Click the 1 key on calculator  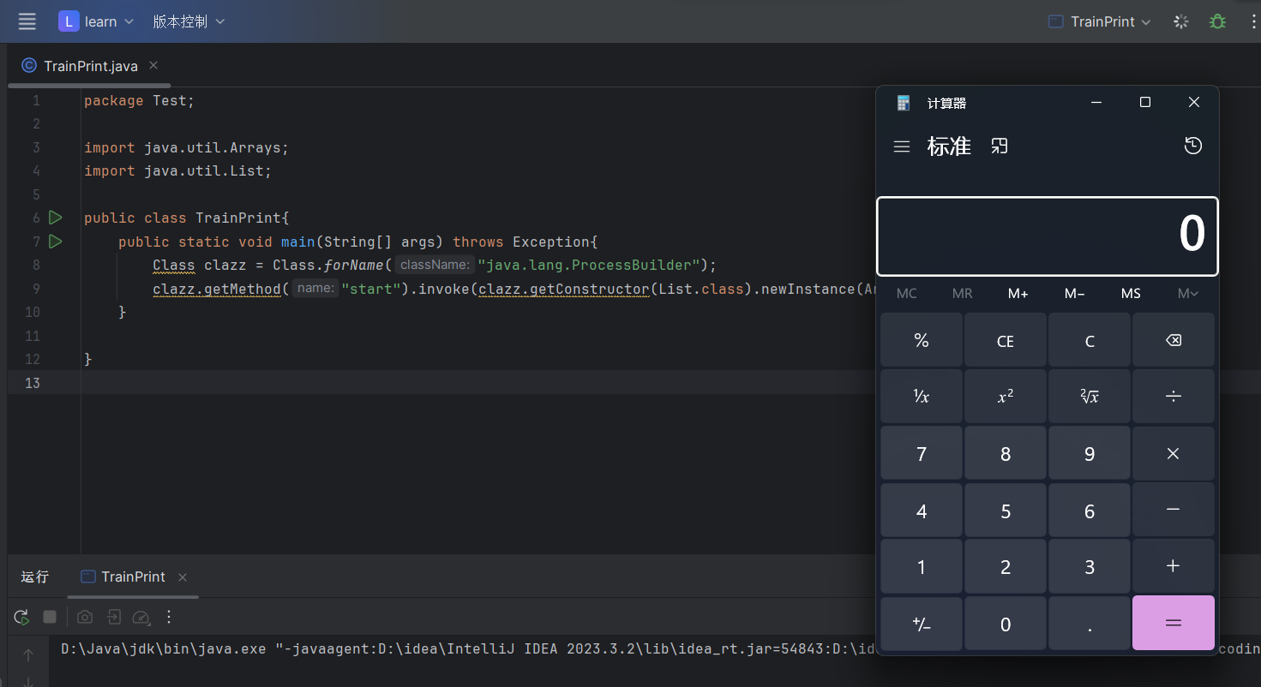click(x=922, y=566)
